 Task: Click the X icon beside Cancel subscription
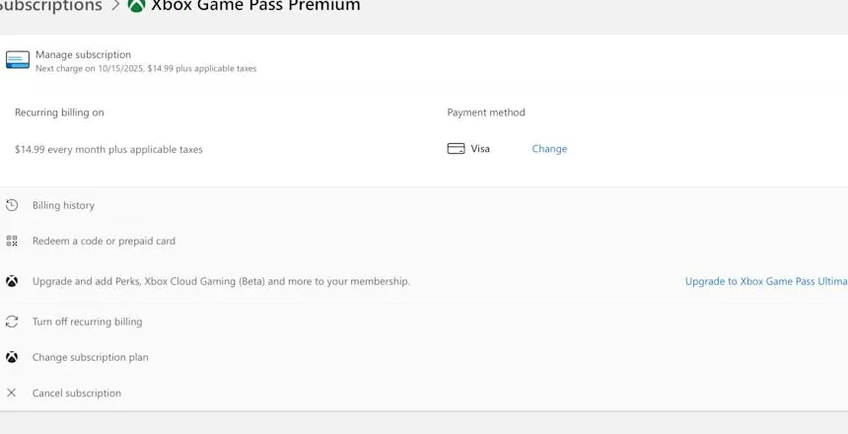pos(12,393)
